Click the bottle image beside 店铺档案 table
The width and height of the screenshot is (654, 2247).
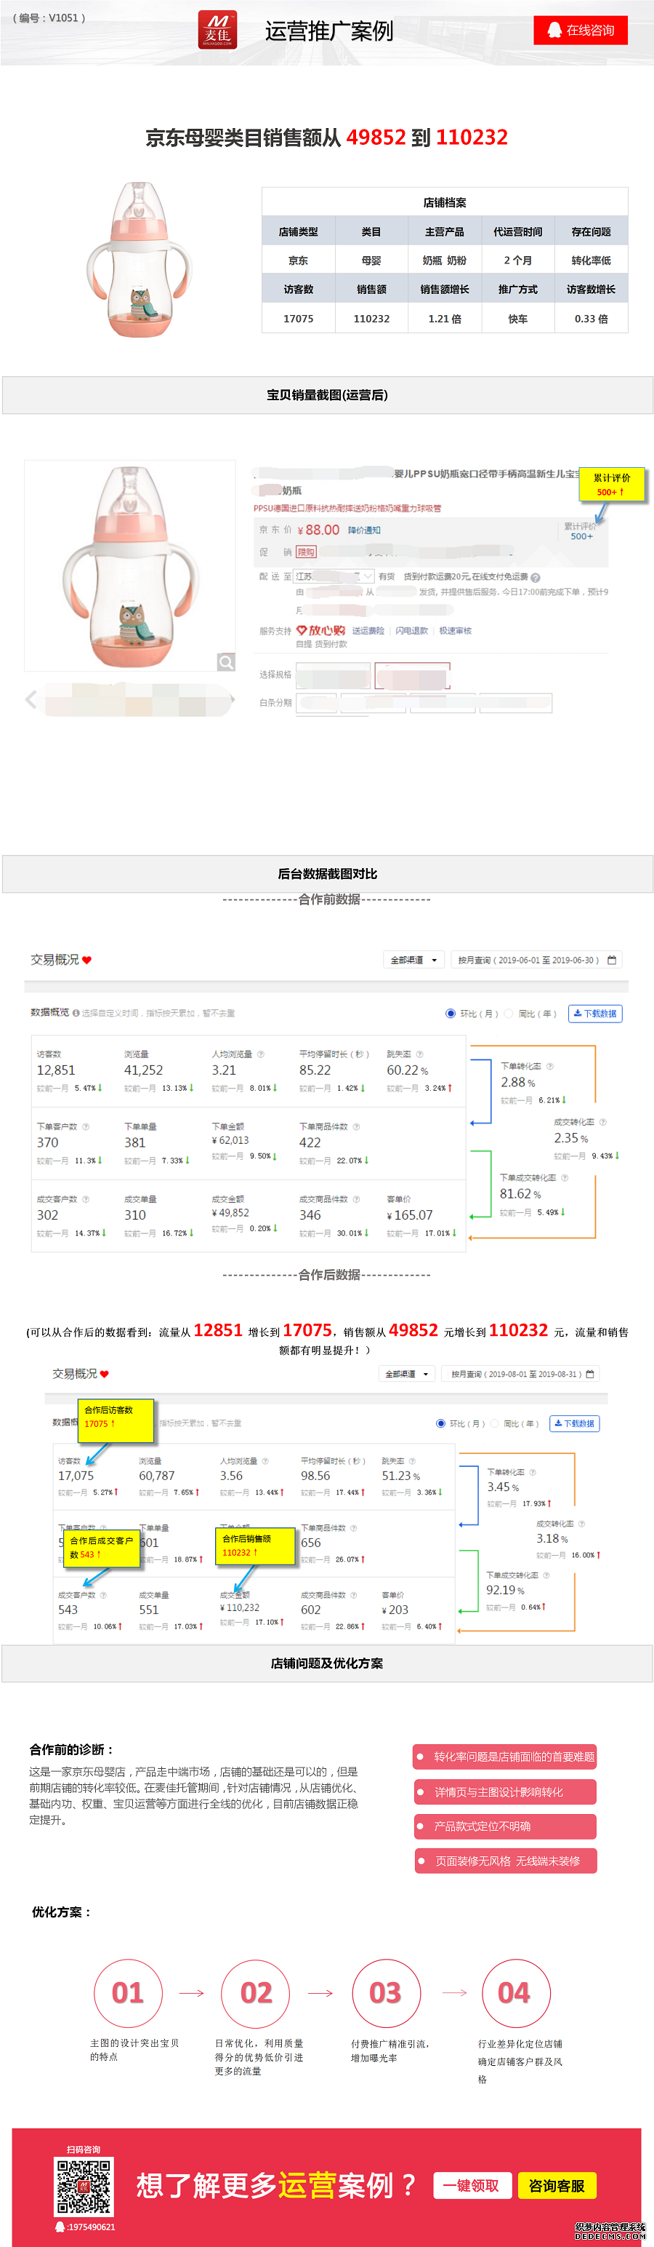[140, 259]
